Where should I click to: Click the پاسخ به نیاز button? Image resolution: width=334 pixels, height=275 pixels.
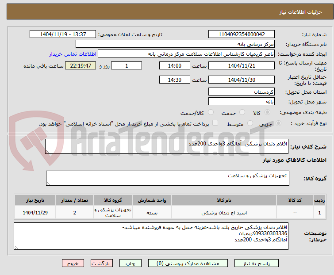click(x=257, y=264)
